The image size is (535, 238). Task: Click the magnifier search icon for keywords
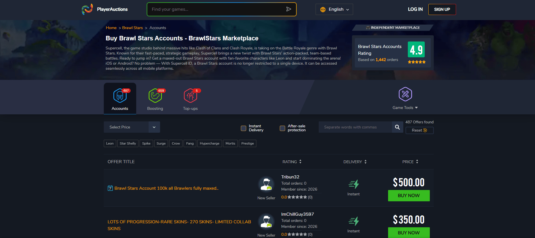(x=397, y=127)
